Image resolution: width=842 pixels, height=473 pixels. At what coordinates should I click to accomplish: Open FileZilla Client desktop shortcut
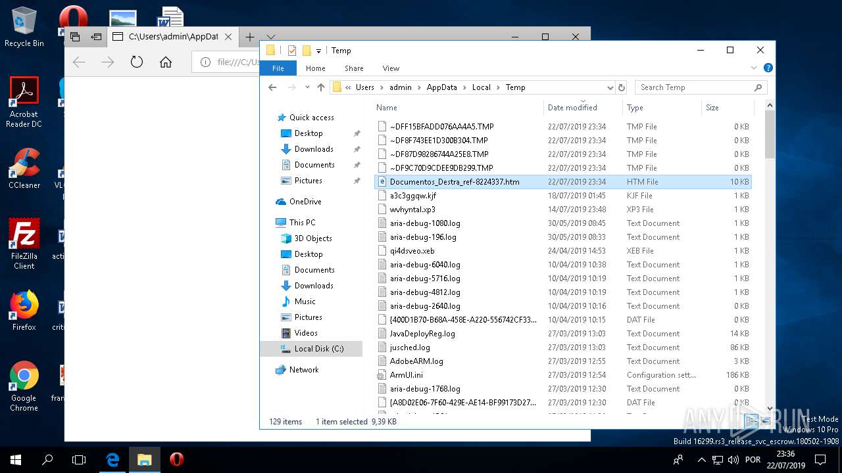point(24,244)
